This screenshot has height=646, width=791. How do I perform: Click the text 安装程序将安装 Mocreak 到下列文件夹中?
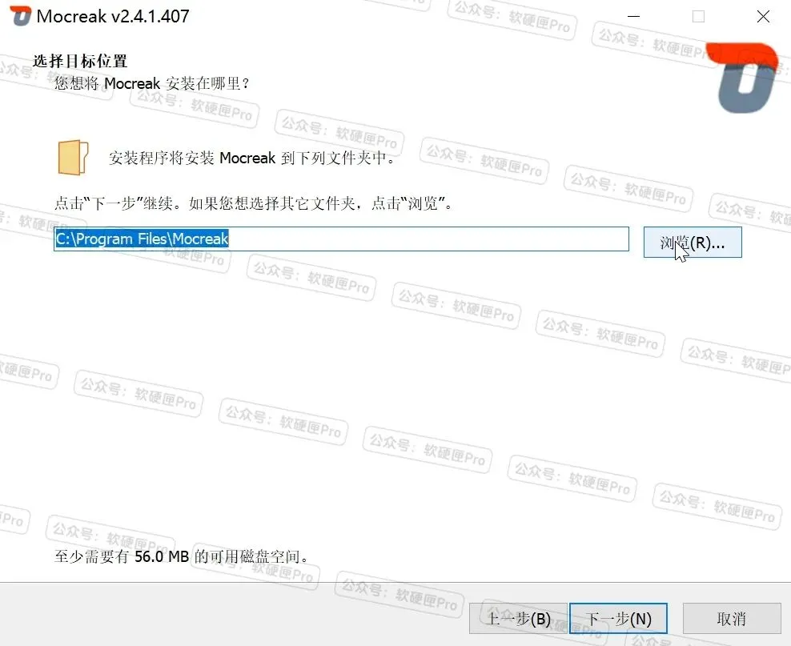[251, 158]
